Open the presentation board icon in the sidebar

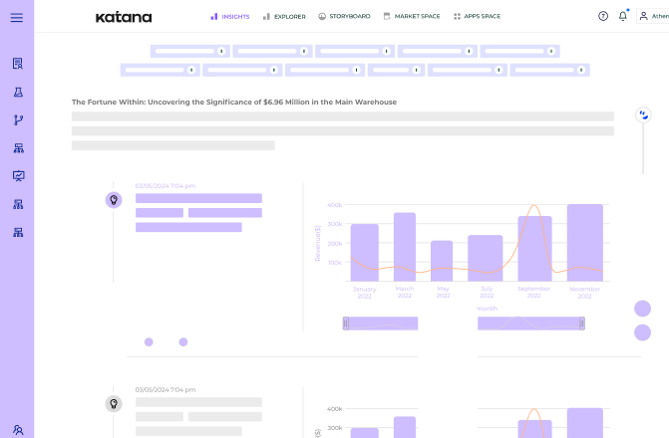click(x=18, y=176)
